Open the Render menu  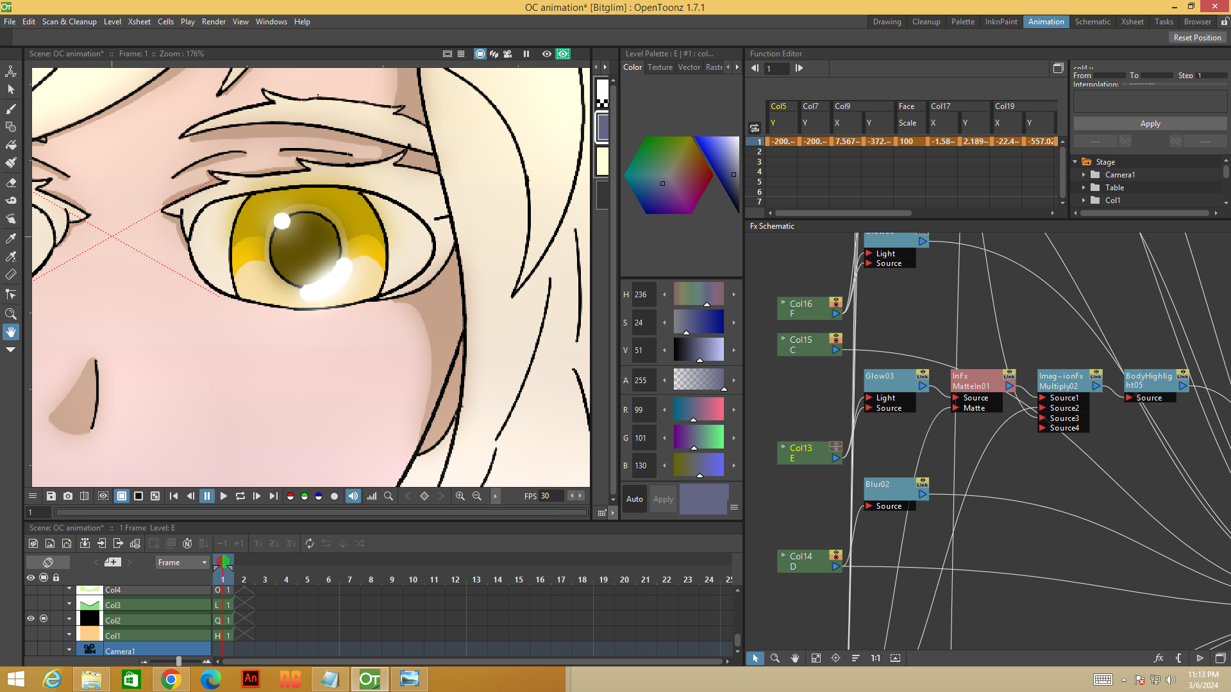point(214,22)
